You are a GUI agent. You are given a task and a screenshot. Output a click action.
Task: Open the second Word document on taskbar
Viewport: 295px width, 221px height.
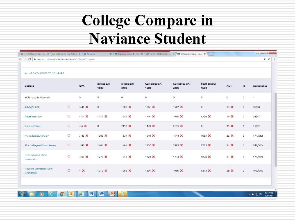(102, 194)
